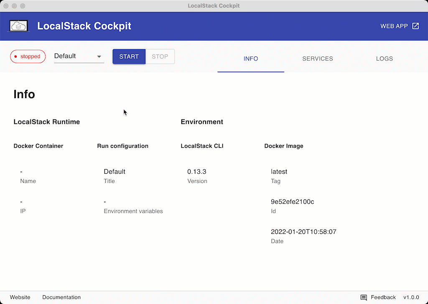Viewport: 428px width, 304px height.
Task: Minimize the window using the title bar button
Action: [14, 6]
